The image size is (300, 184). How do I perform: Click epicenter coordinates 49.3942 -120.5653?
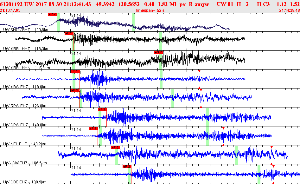coord(118,4)
